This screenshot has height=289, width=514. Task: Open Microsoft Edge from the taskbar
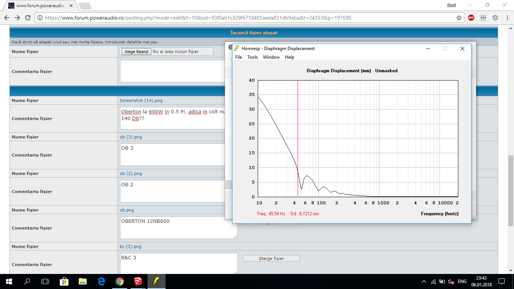(x=101, y=281)
